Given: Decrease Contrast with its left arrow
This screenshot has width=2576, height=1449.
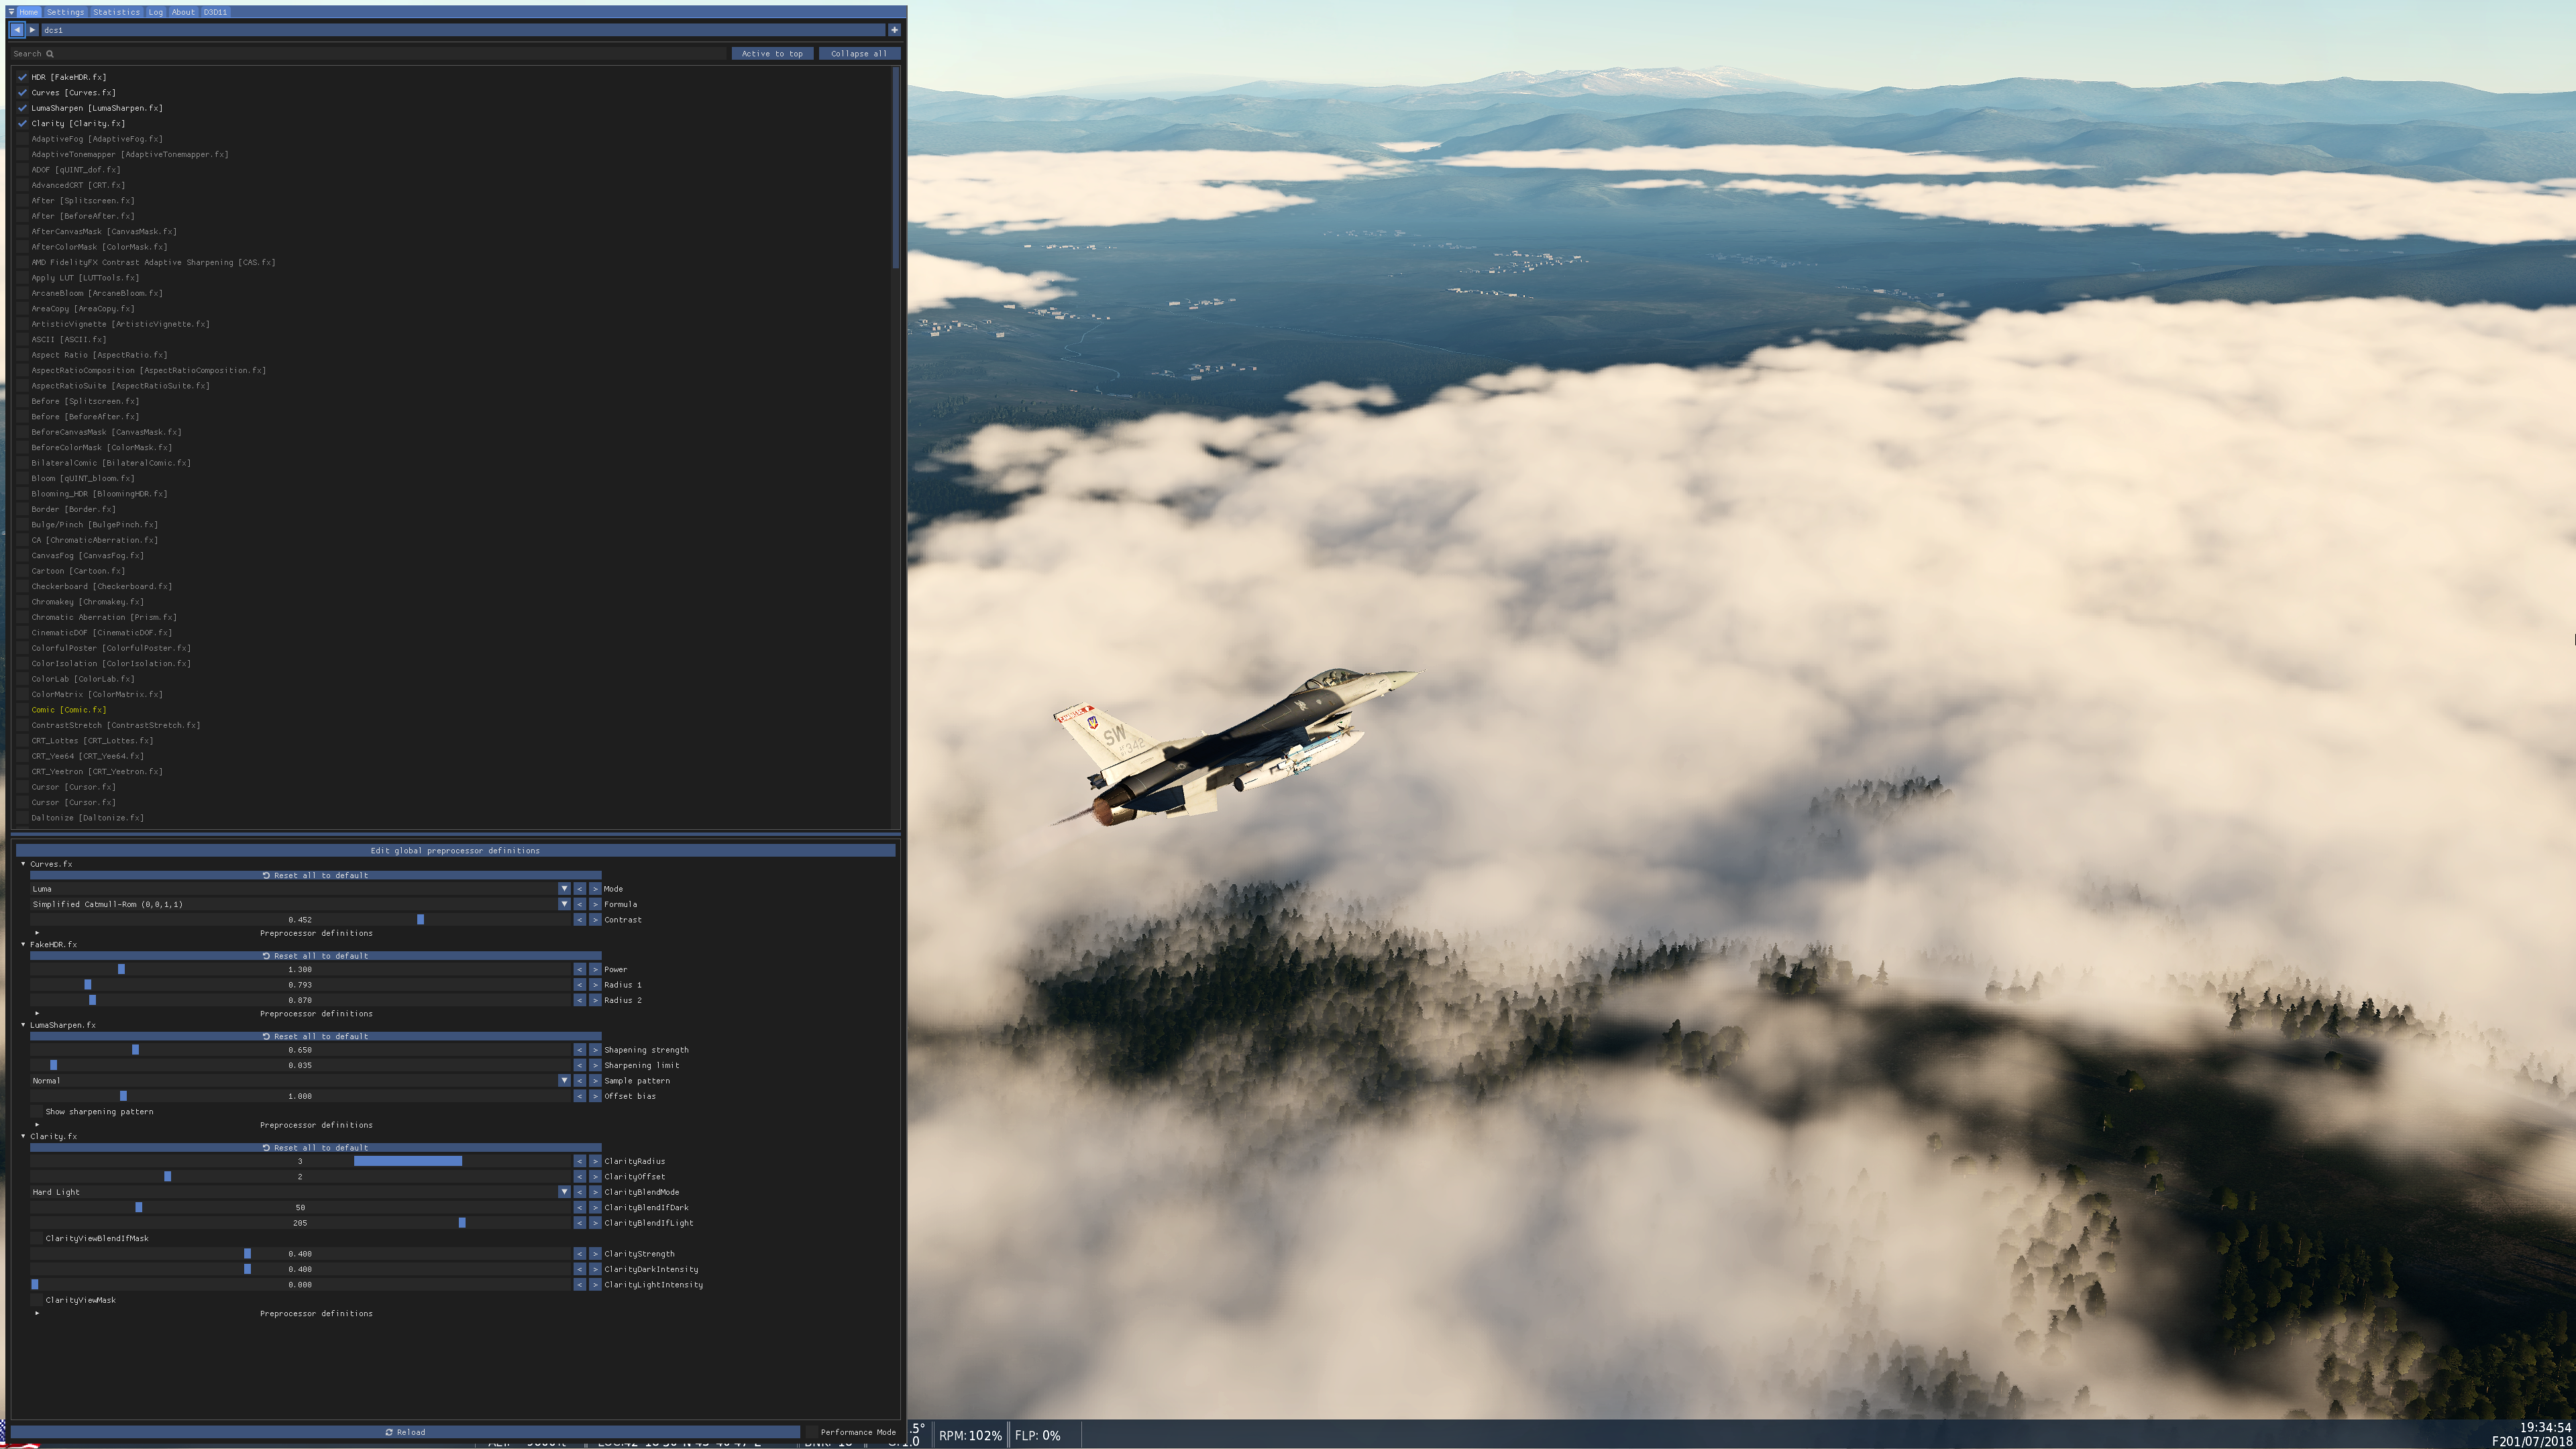Looking at the screenshot, I should 579,920.
